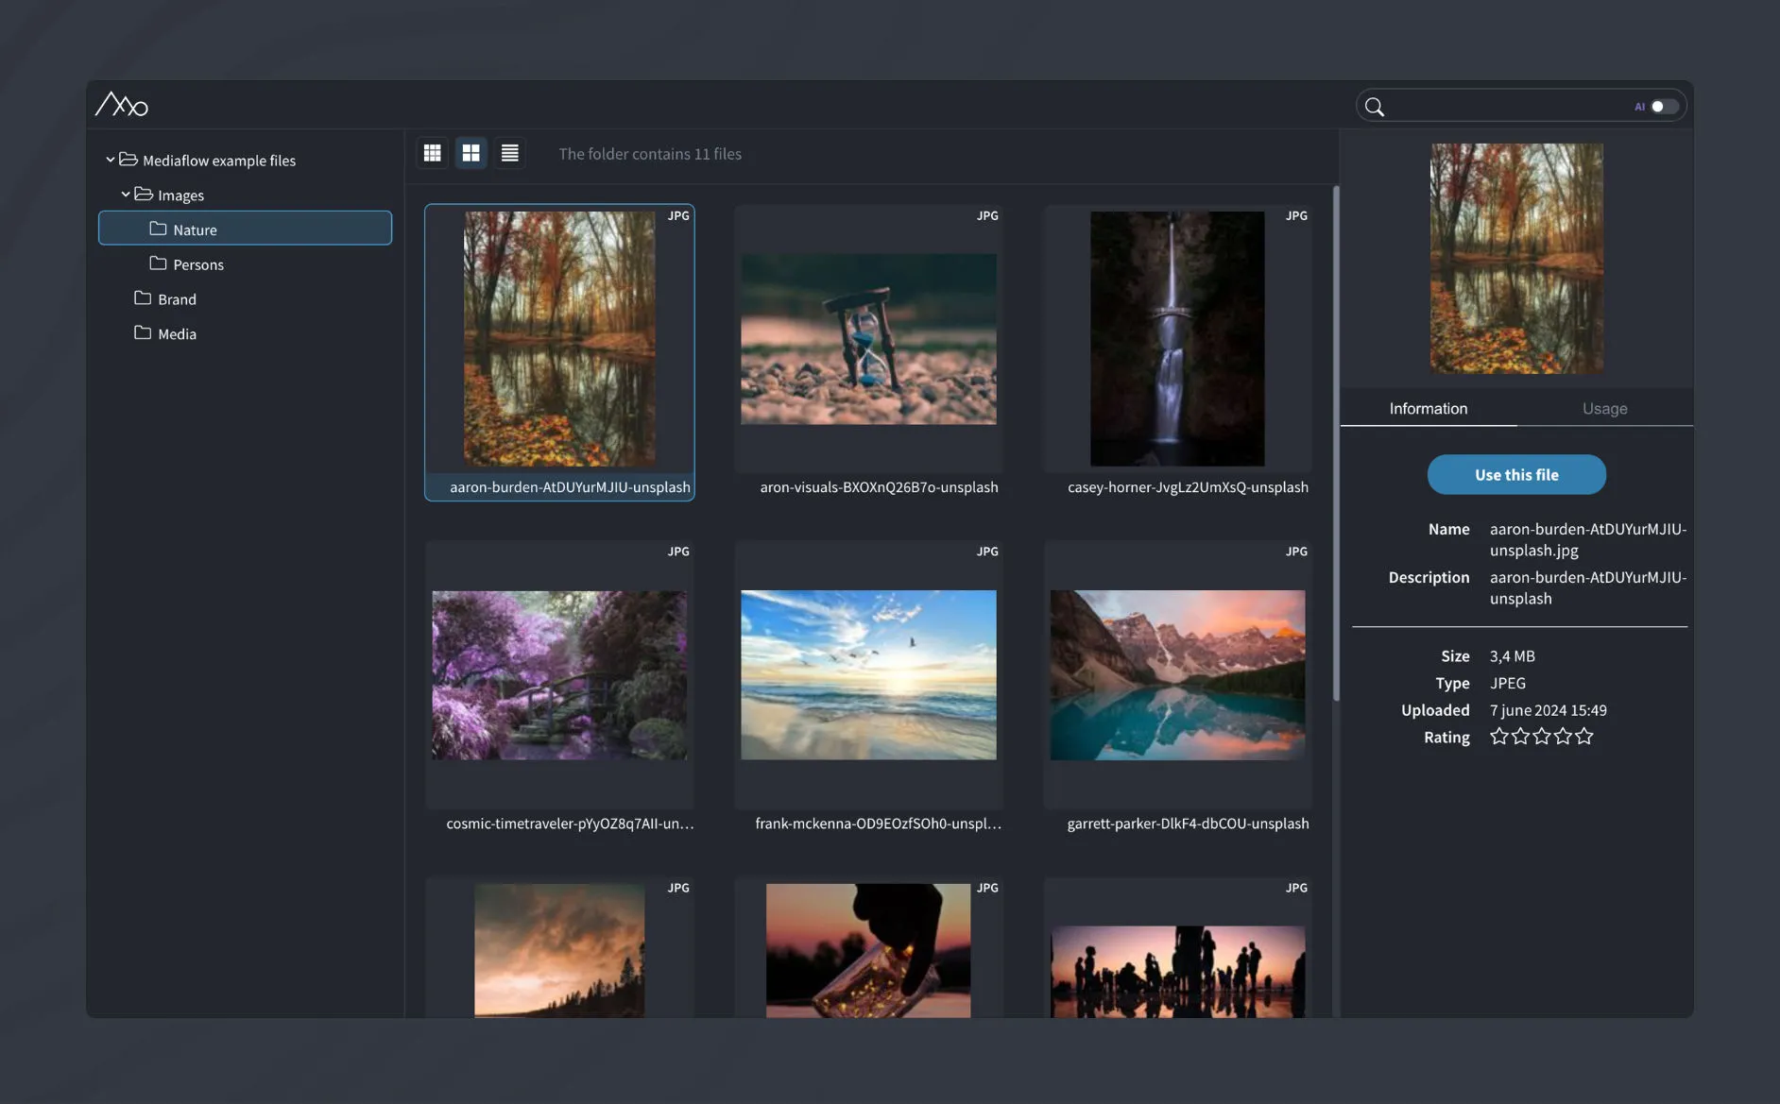
Task: Switch to the Usage tab
Action: pos(1604,408)
